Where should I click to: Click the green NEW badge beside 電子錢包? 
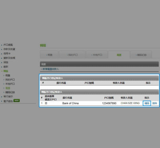(17, 101)
